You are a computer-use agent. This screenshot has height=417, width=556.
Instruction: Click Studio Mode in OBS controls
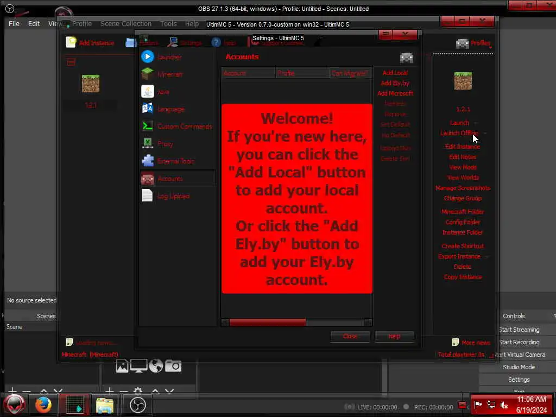(519, 367)
